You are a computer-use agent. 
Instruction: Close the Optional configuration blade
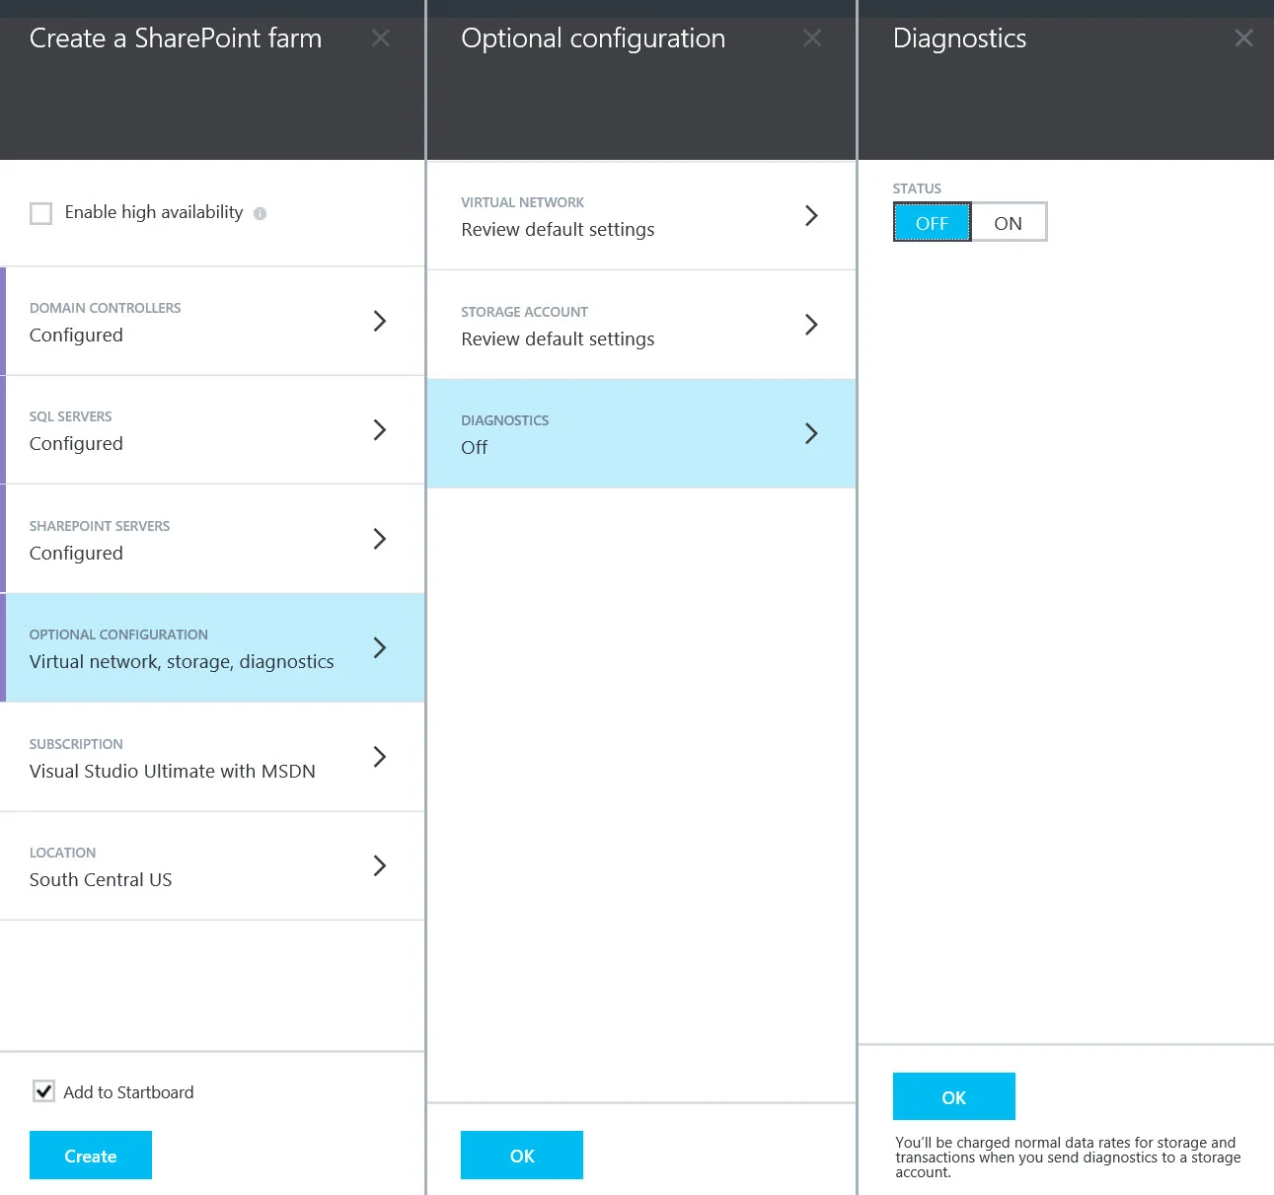pyautogui.click(x=812, y=37)
